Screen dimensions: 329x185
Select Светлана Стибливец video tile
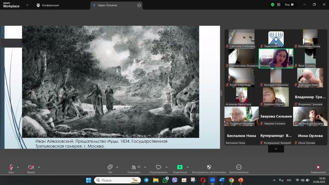pyautogui.click(x=242, y=39)
